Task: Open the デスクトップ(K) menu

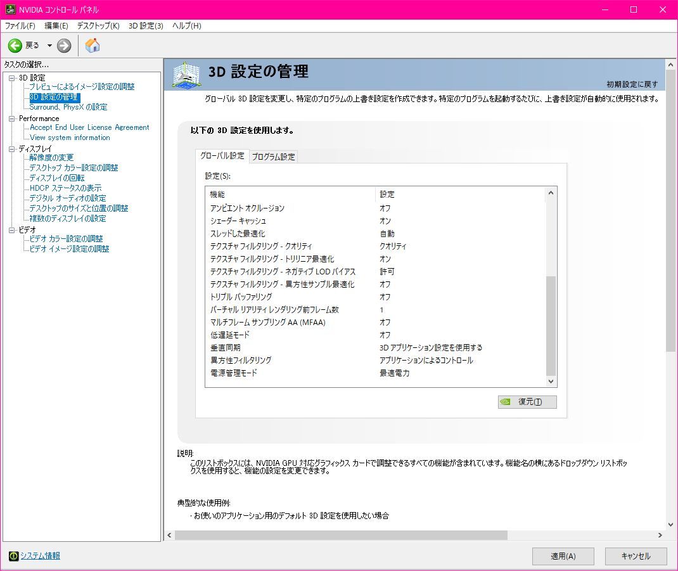Action: 98,26
